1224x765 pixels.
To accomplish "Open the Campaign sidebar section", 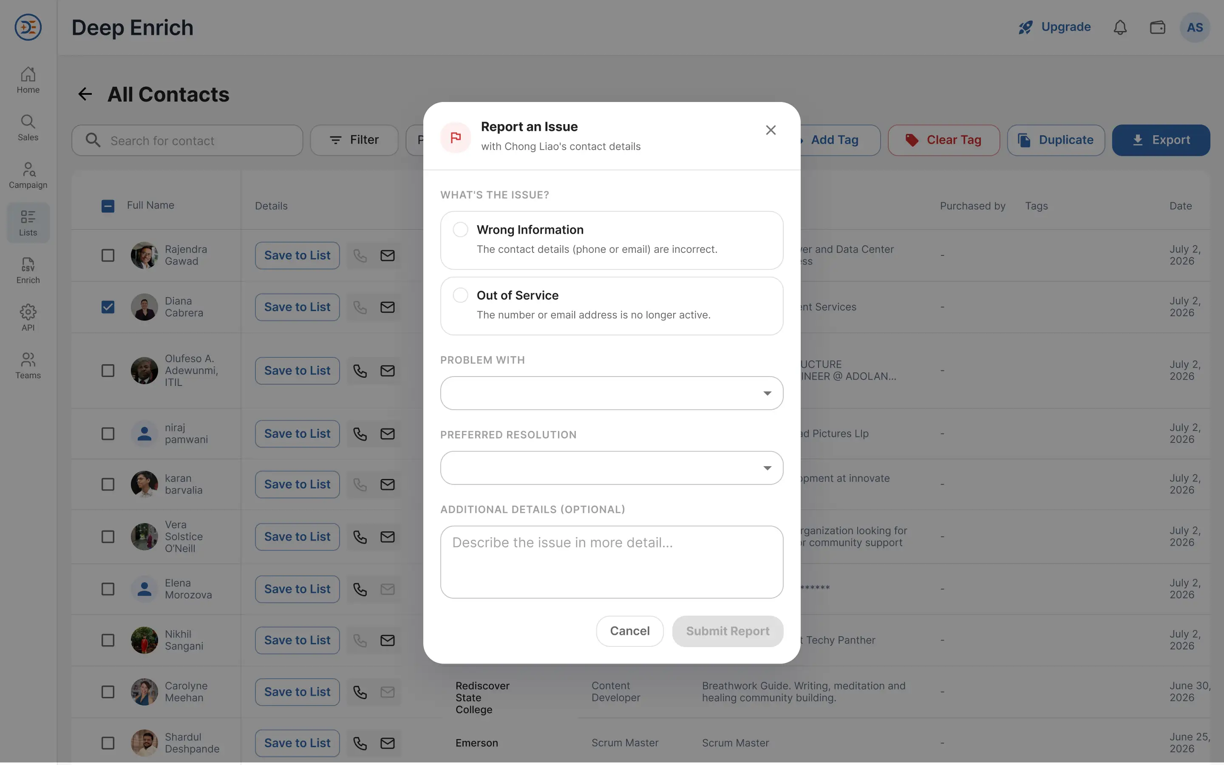I will pyautogui.click(x=28, y=176).
